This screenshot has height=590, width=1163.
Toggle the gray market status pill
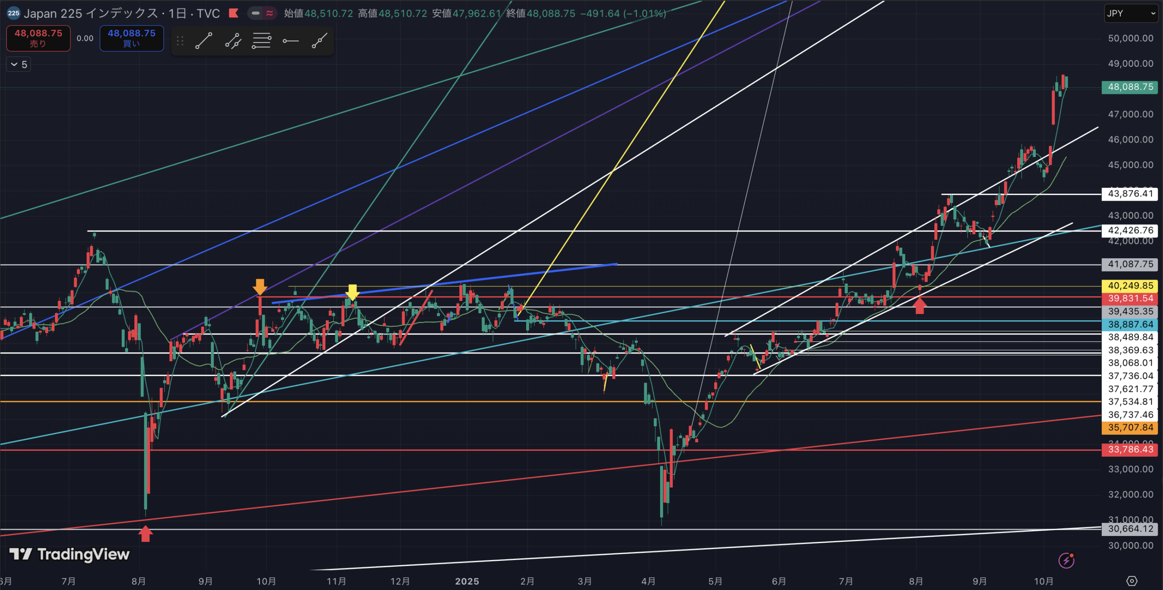[256, 13]
